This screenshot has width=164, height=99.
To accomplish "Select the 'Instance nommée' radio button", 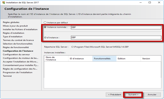I will (x=45, y=27).
